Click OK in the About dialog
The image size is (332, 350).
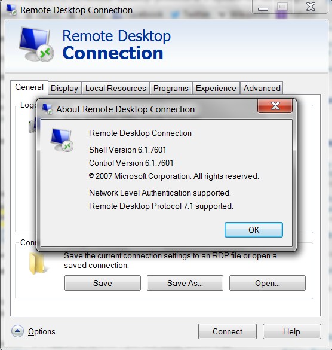coord(254,230)
